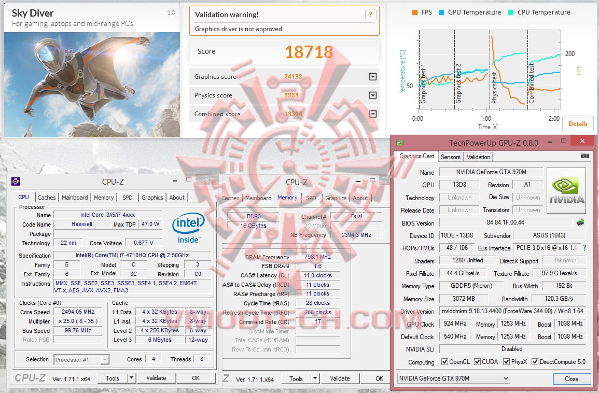Click the Sky Diver benchmark thumbnail image
Screen dimensions: 599x393
92,85
